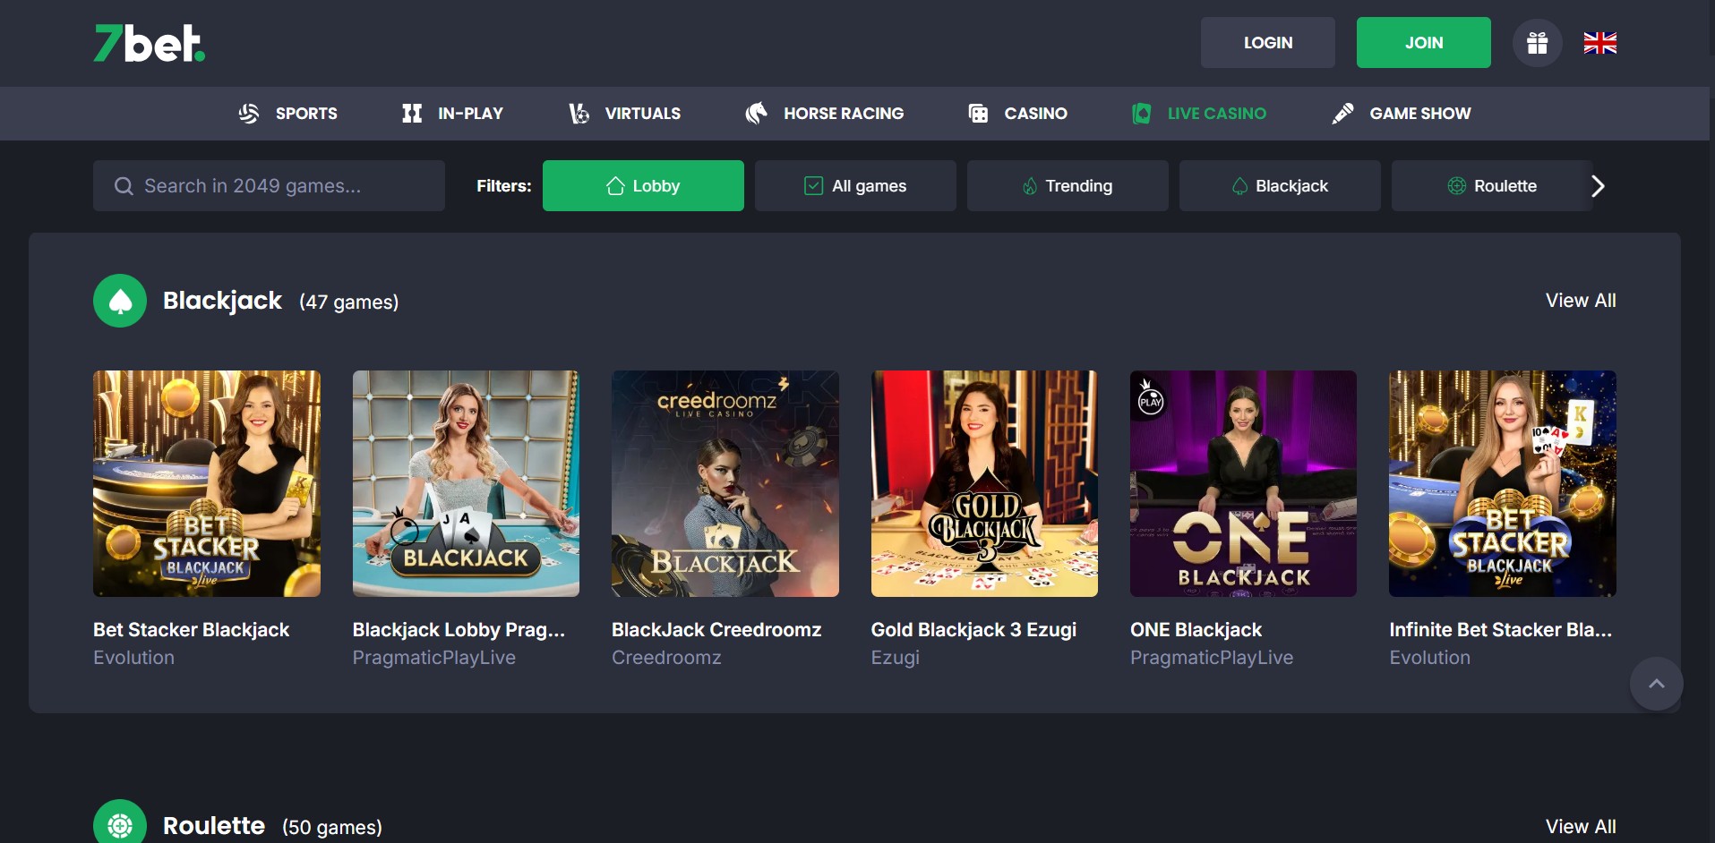Click the green Roulette section icon

120,824
